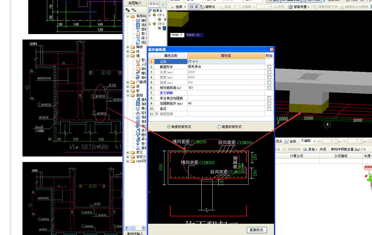The image size is (372, 235).
Task: Open the 单构件输入 tab at bottom
Action: 135,233
